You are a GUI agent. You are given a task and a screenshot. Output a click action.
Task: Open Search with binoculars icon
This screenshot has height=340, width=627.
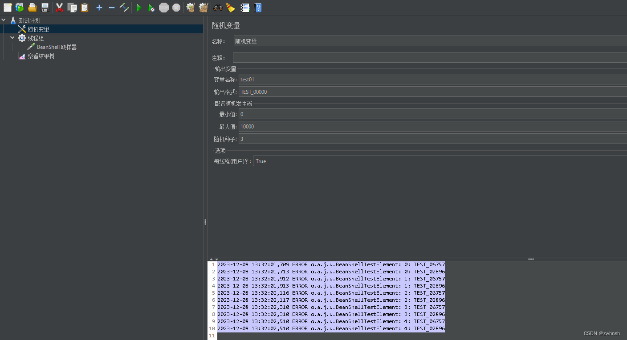218,8
